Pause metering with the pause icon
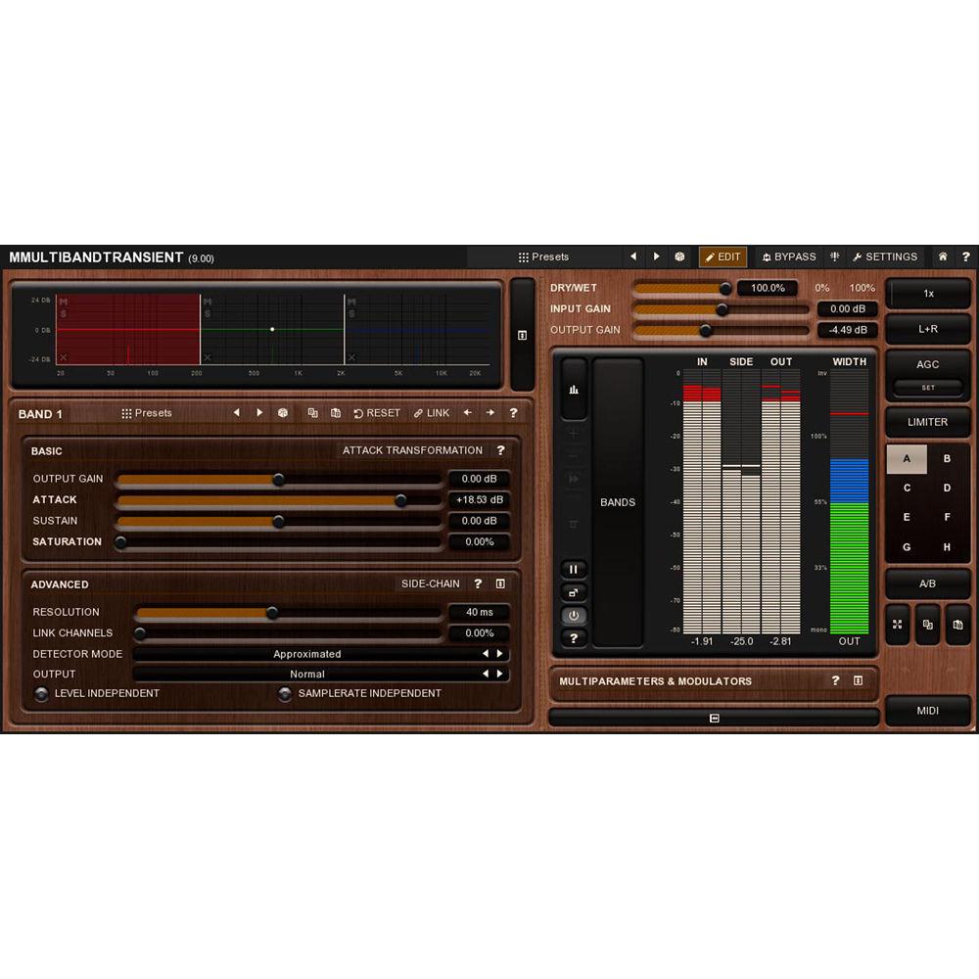Image resolution: width=979 pixels, height=979 pixels. point(573,569)
